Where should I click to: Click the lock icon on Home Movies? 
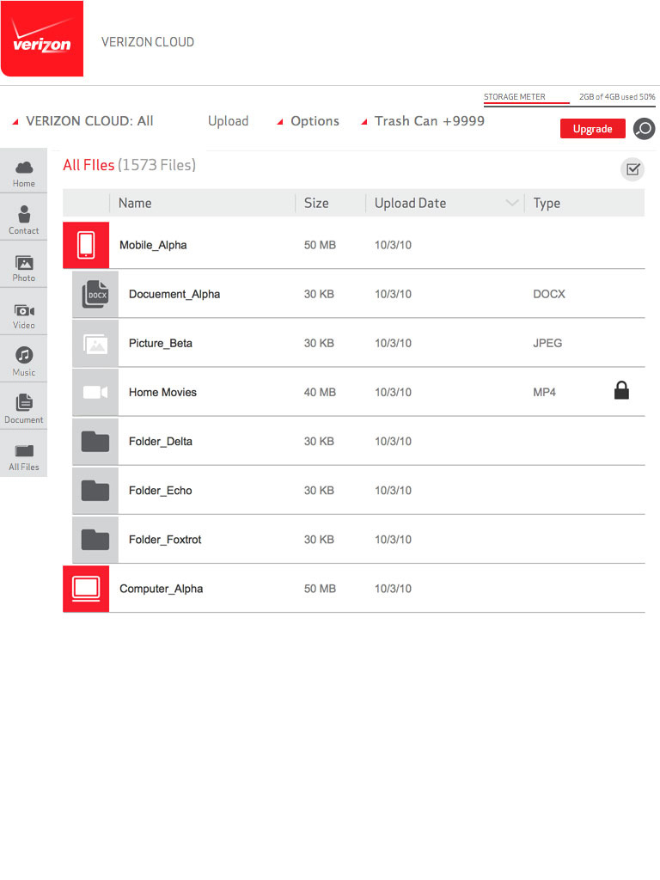(621, 391)
